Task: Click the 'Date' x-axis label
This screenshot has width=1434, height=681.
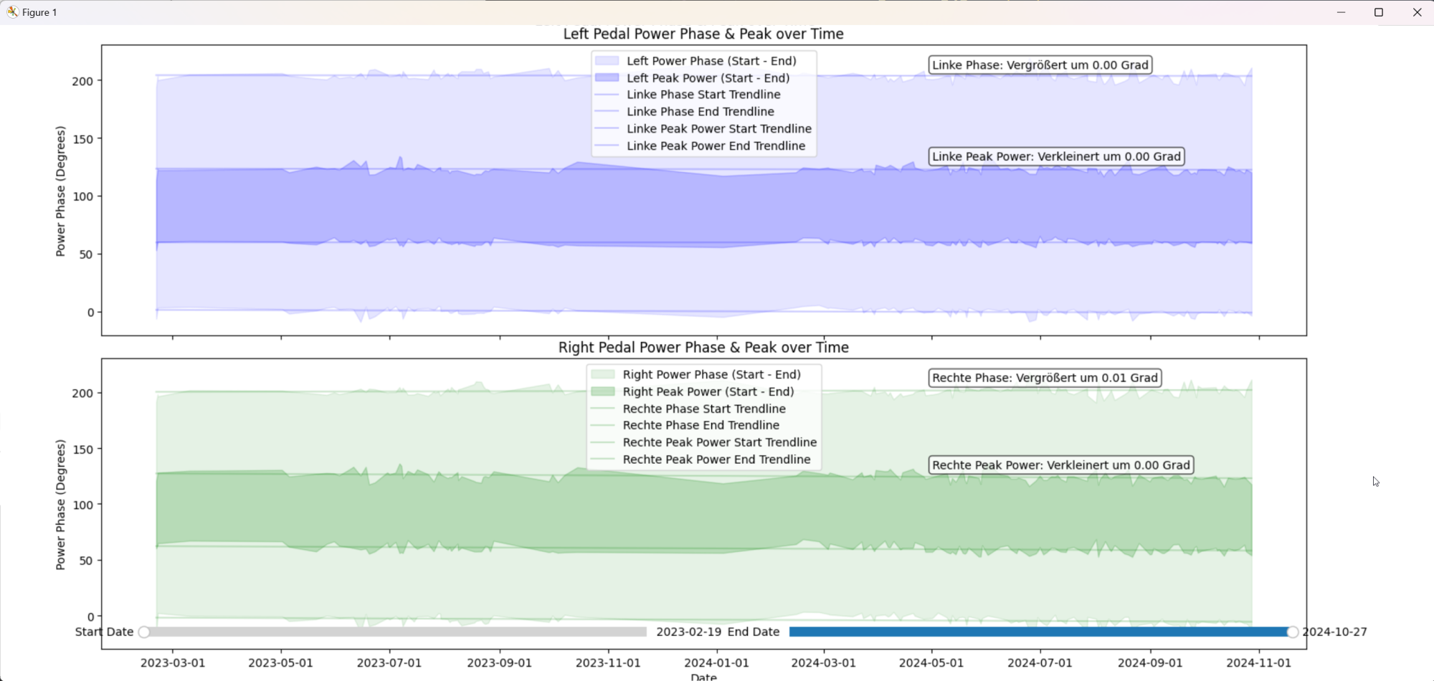Action: (703, 676)
